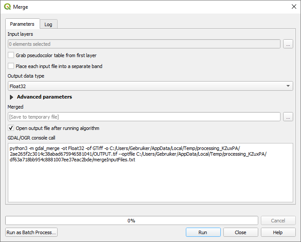Switch to the Log tab
The image size is (301, 242).
coord(48,24)
